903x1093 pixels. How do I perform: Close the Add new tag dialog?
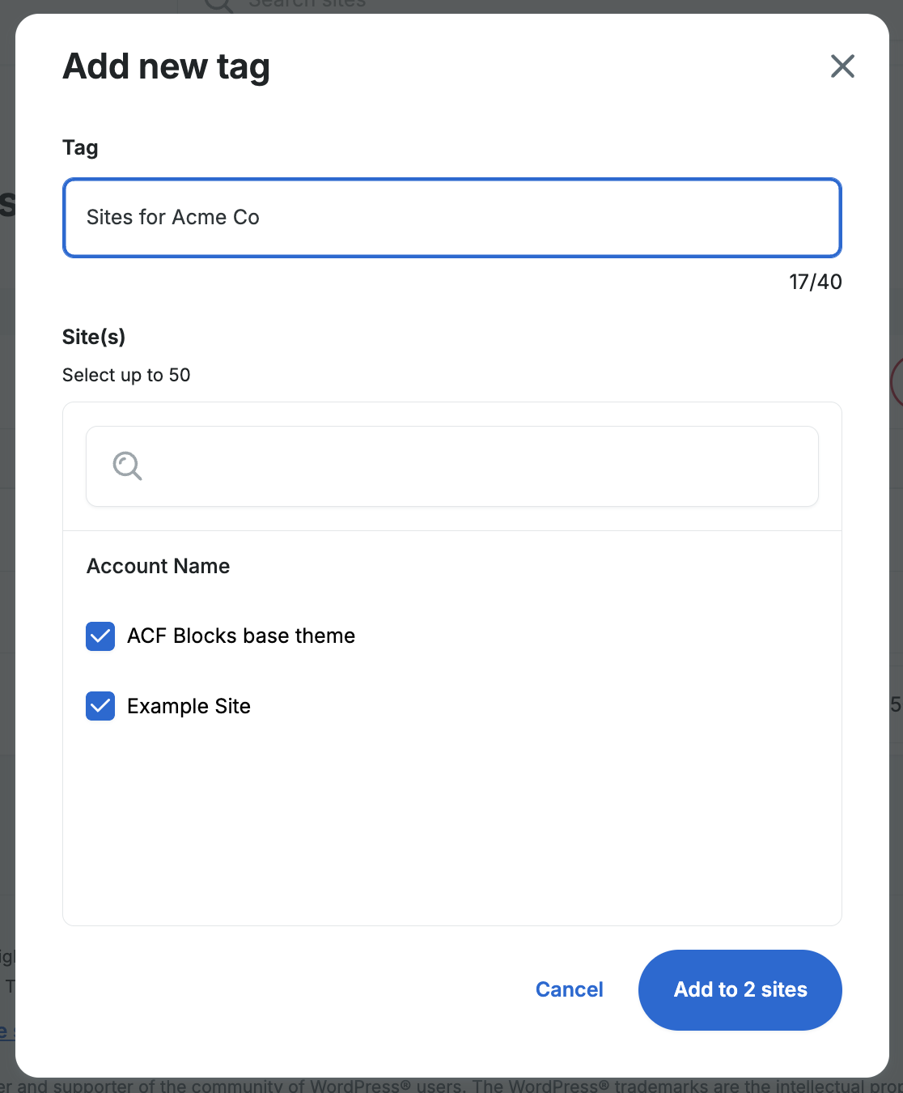[842, 66]
